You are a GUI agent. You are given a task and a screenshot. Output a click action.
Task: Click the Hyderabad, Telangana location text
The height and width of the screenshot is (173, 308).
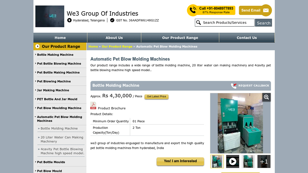click(x=89, y=20)
